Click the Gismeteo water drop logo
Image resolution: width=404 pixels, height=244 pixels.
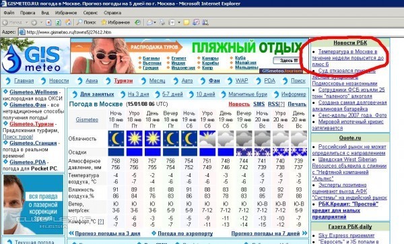coord(11,59)
